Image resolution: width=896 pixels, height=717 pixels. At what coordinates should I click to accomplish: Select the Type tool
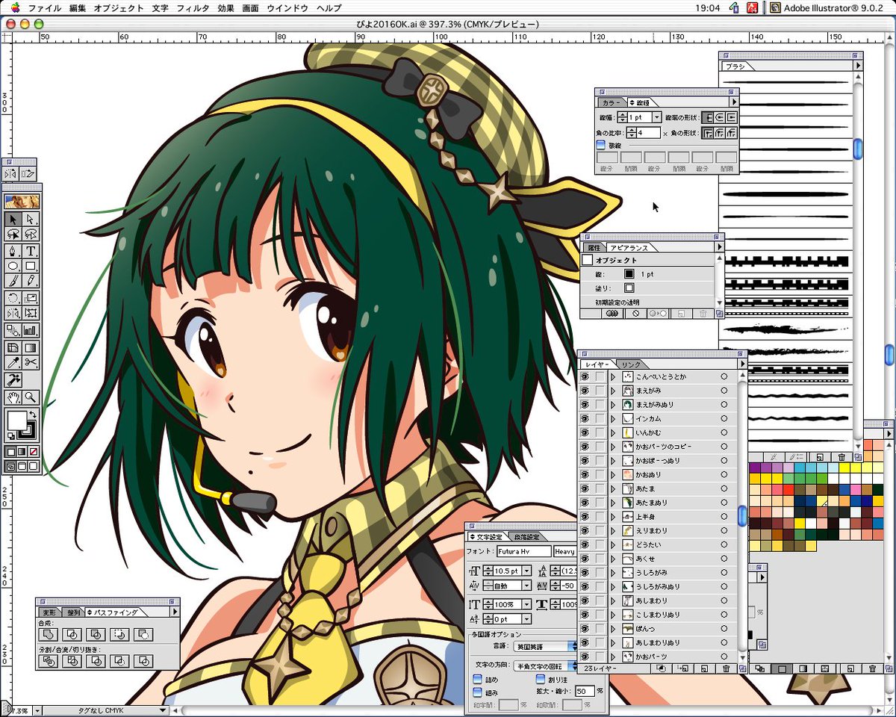click(31, 250)
